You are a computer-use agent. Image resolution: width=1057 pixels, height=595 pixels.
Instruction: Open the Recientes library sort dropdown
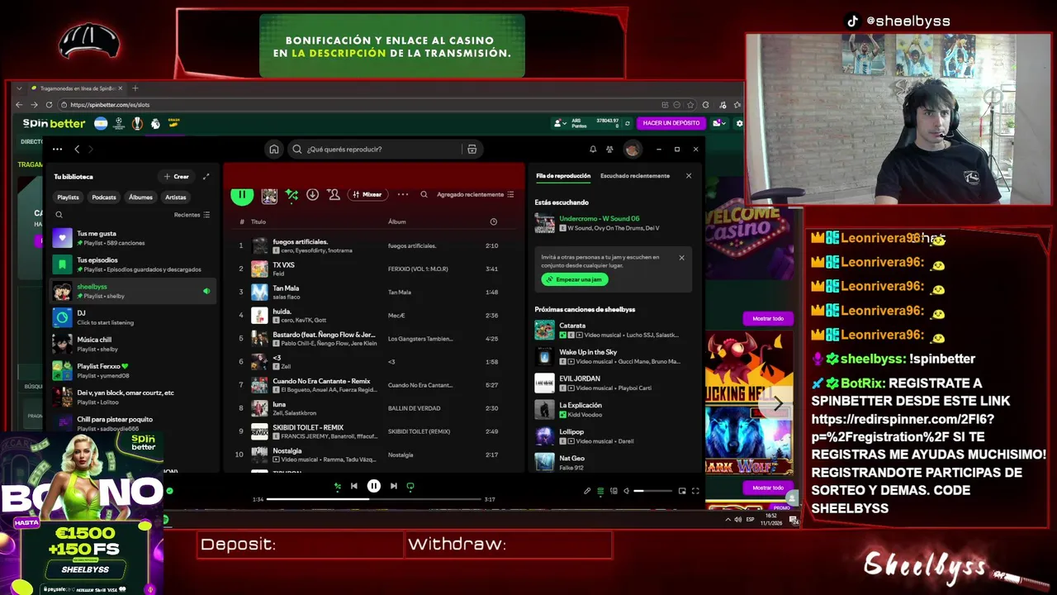tap(192, 214)
